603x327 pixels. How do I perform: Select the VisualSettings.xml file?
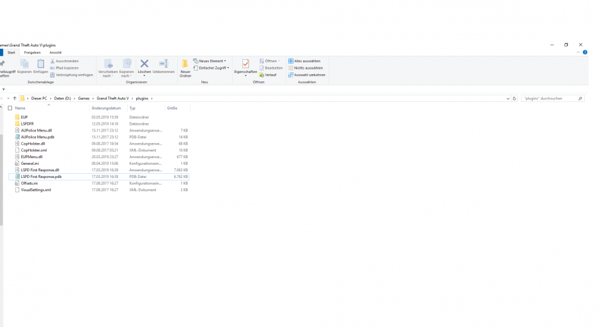36,189
